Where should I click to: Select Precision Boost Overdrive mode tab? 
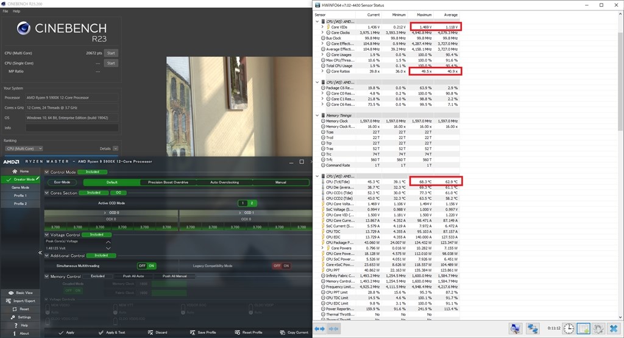pyautogui.click(x=168, y=182)
